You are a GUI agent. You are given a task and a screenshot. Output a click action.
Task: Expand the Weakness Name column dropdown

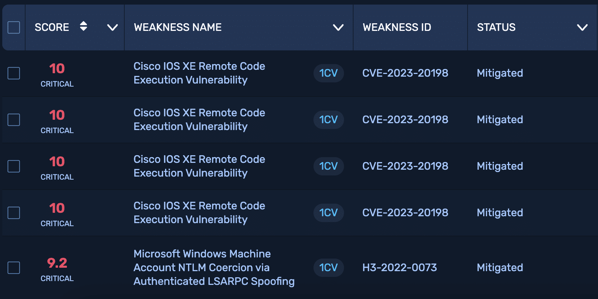point(338,27)
